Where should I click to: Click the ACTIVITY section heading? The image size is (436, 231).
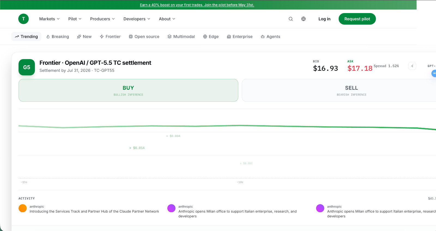tap(27, 199)
